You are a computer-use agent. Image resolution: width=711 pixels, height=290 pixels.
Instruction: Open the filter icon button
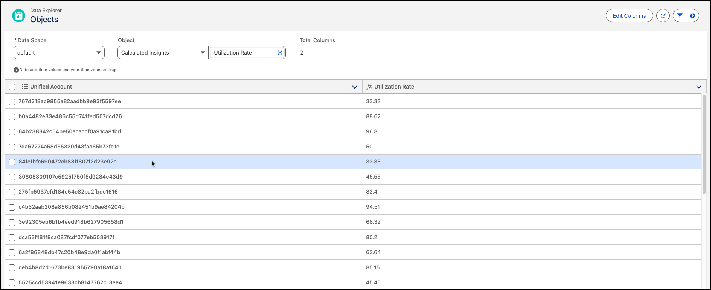pyautogui.click(x=680, y=16)
